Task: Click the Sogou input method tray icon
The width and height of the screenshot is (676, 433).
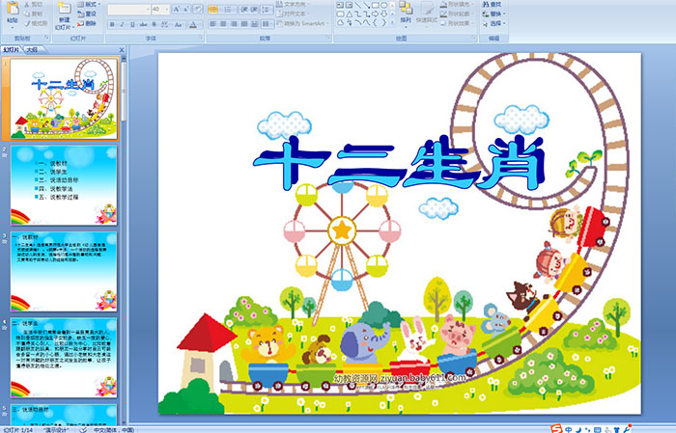Action: point(556,429)
